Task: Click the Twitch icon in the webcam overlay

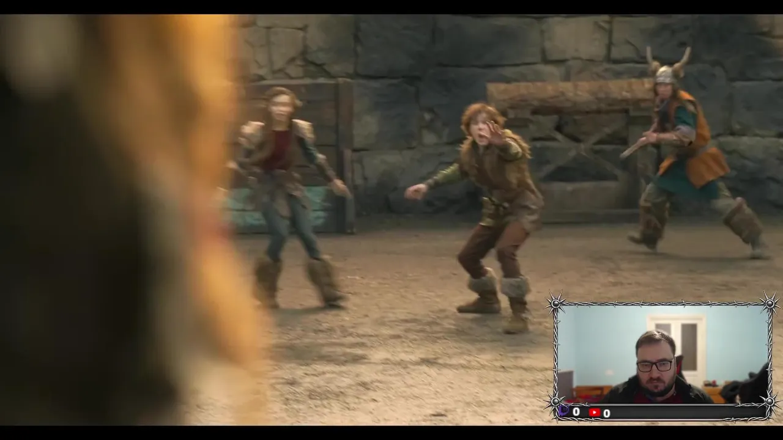Action: pos(563,411)
